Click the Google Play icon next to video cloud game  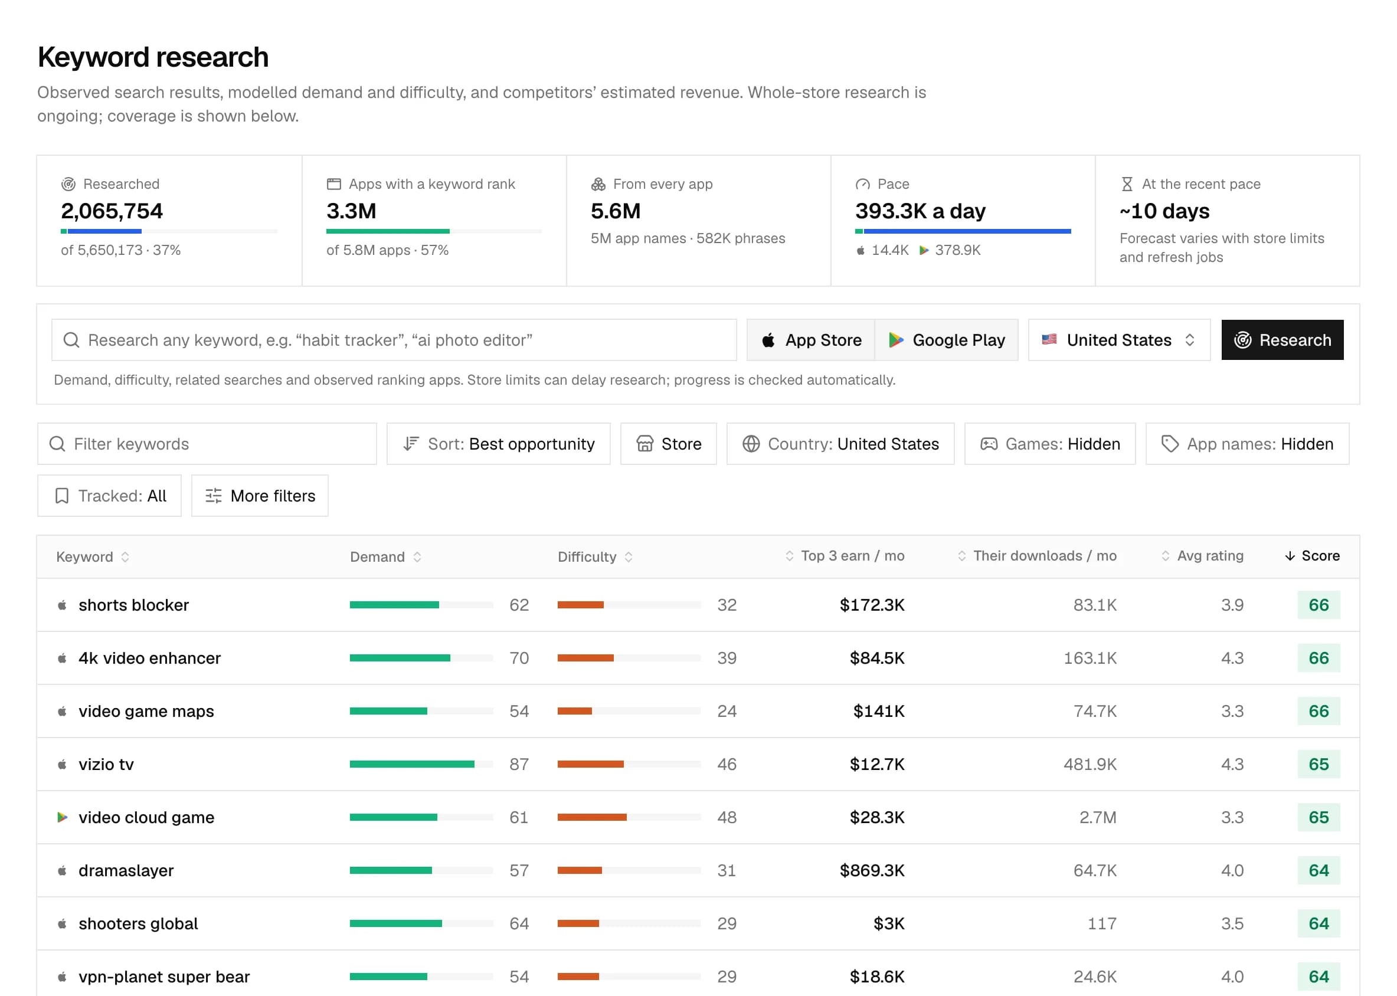pos(62,818)
